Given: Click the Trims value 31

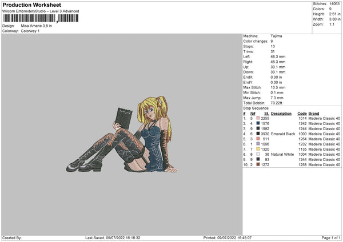Looking at the screenshot, I should [272, 51].
